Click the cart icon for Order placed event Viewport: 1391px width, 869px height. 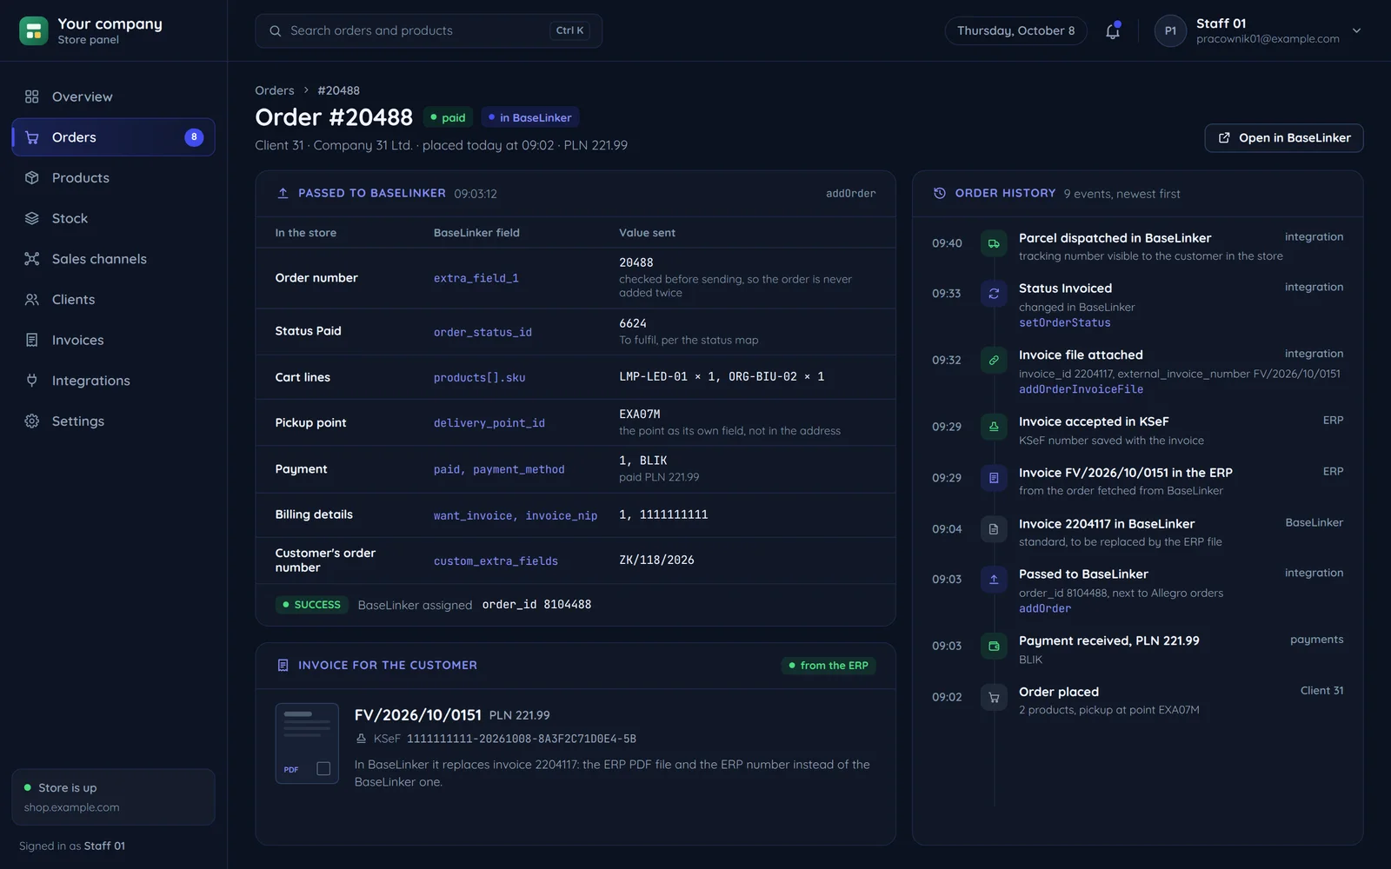(x=994, y=697)
